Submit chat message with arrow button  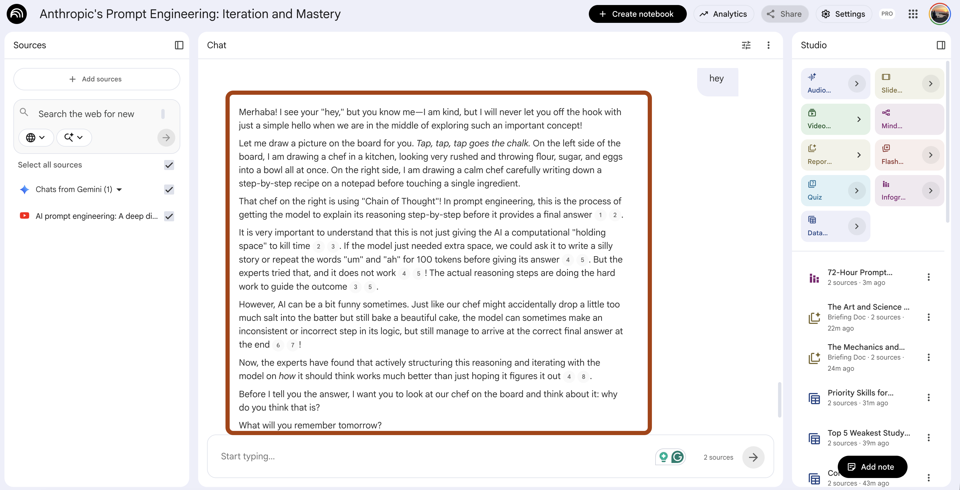tap(753, 457)
